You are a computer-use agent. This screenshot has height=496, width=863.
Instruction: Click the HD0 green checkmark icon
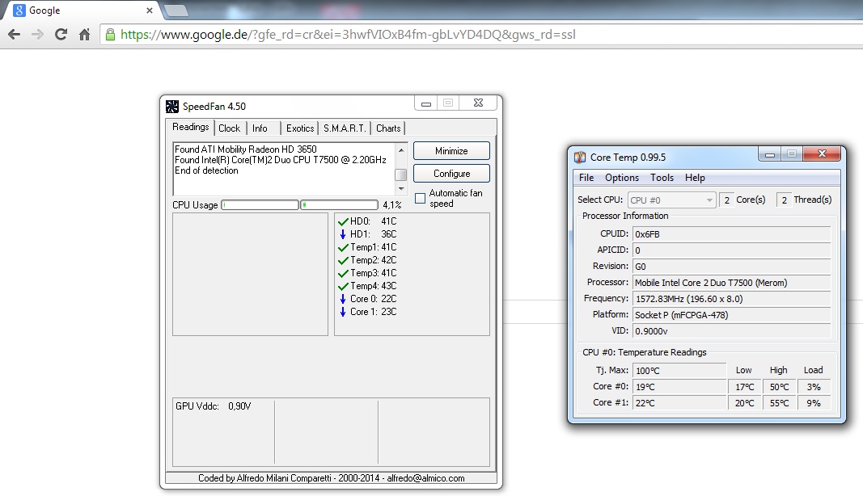[343, 221]
